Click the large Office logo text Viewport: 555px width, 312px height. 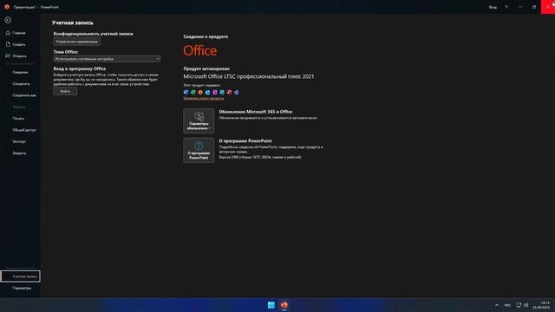pyautogui.click(x=200, y=50)
